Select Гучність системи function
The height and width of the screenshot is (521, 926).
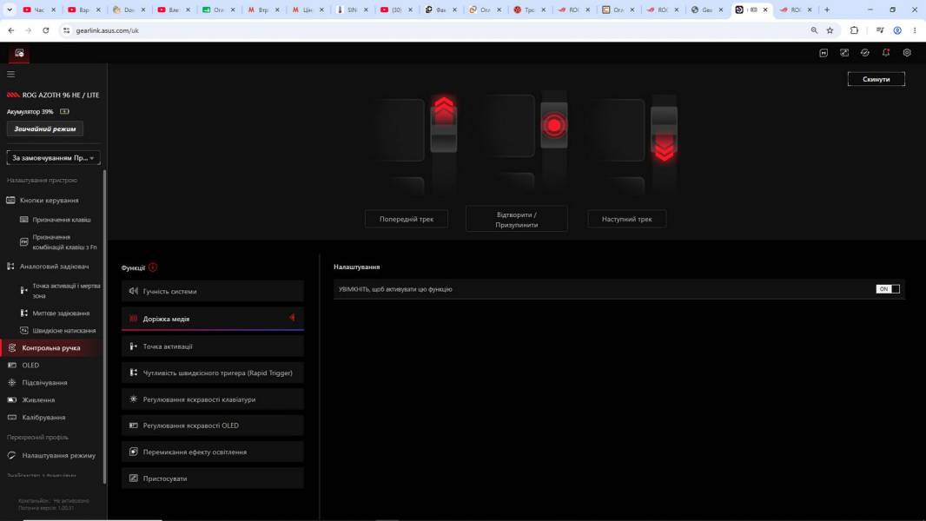click(x=213, y=292)
